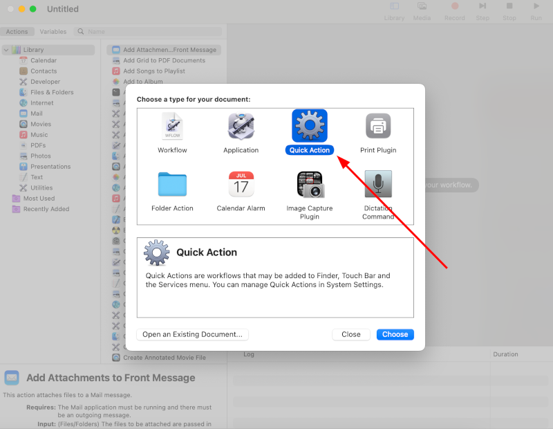This screenshot has height=429, width=553.
Task: Switch to the Actions tab
Action: (17, 32)
